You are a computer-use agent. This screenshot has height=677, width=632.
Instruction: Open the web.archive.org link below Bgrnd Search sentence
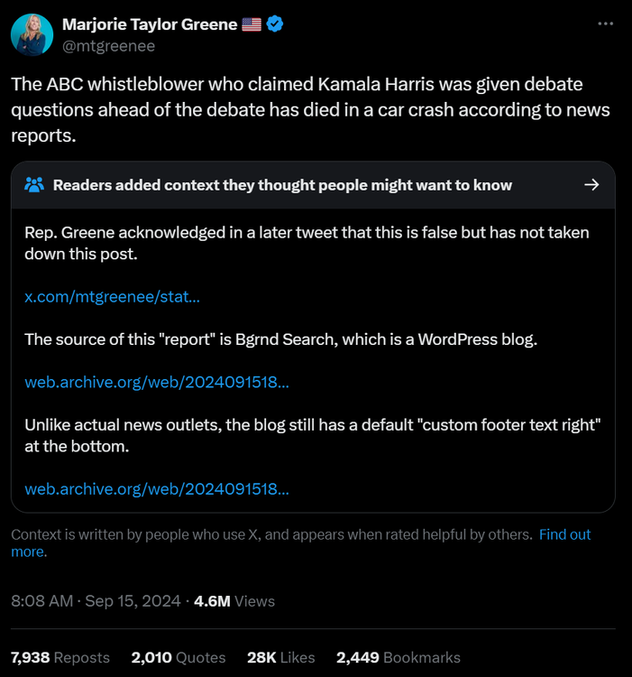[157, 382]
